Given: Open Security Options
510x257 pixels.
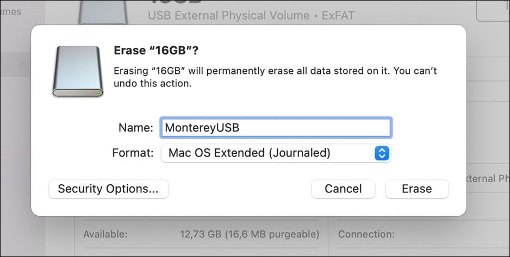Looking at the screenshot, I should [108, 189].
